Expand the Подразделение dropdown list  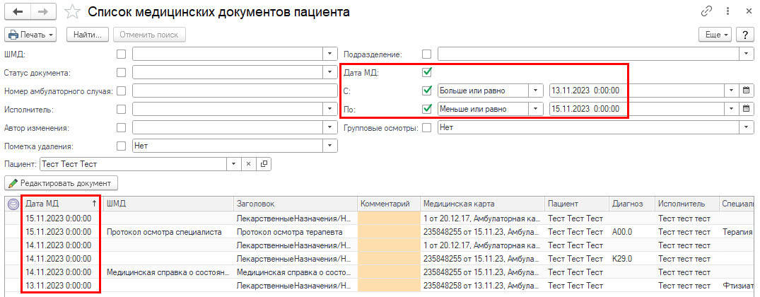pos(746,54)
